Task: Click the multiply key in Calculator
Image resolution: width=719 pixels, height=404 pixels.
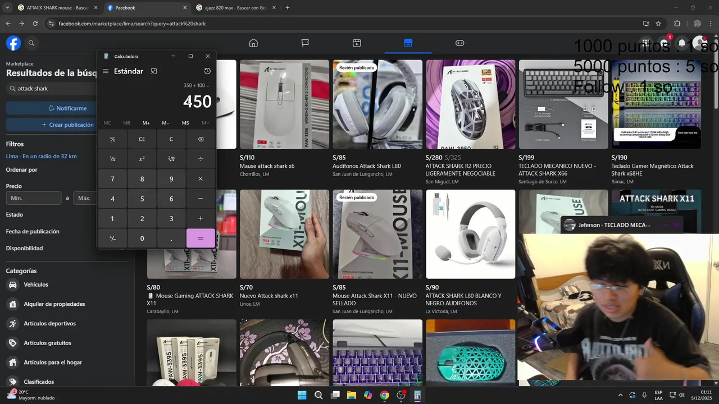Action: tap(201, 179)
